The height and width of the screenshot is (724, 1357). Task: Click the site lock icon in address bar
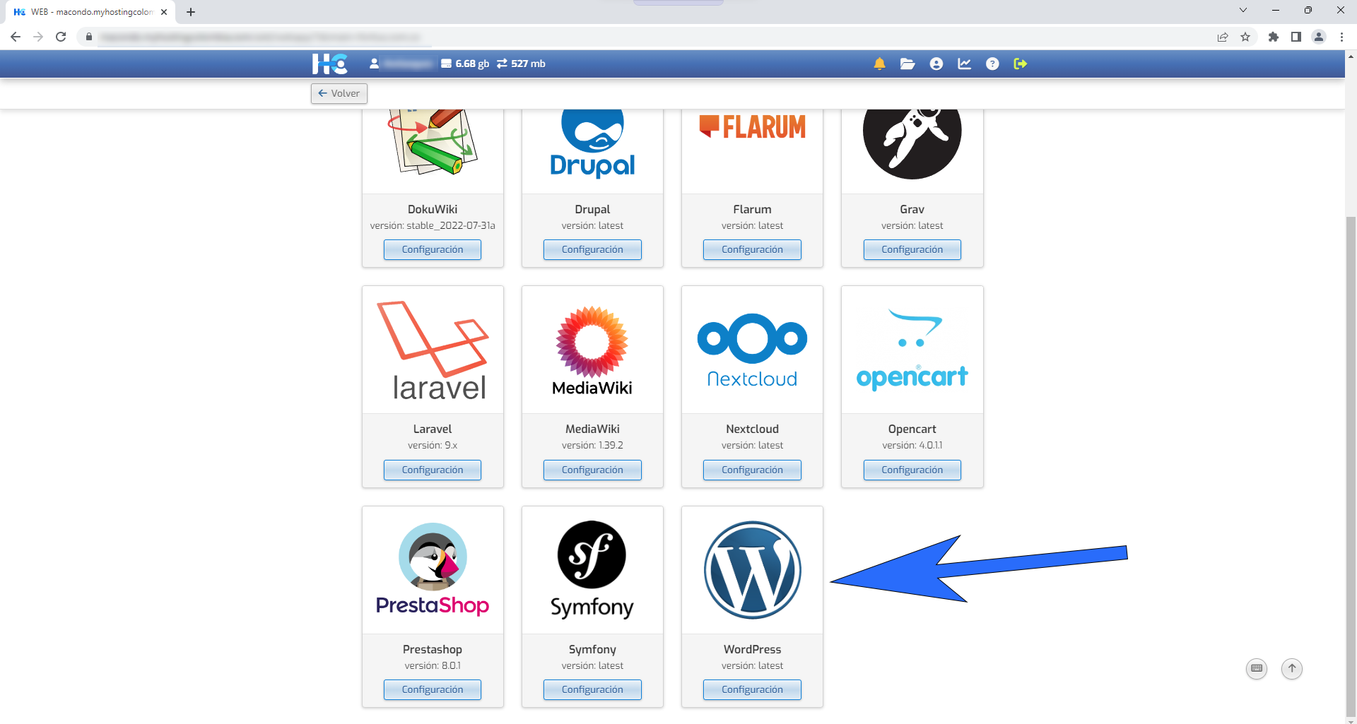[88, 37]
